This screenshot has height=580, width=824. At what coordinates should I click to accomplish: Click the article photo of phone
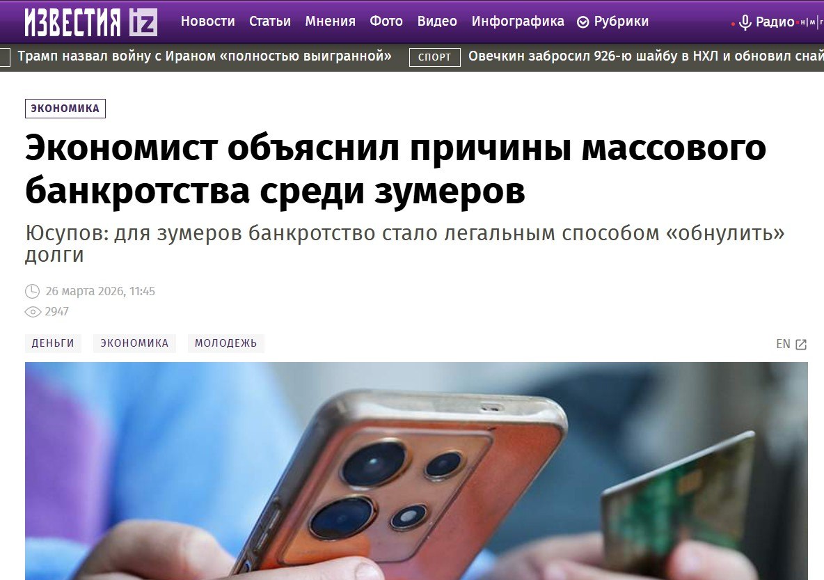tap(416, 471)
